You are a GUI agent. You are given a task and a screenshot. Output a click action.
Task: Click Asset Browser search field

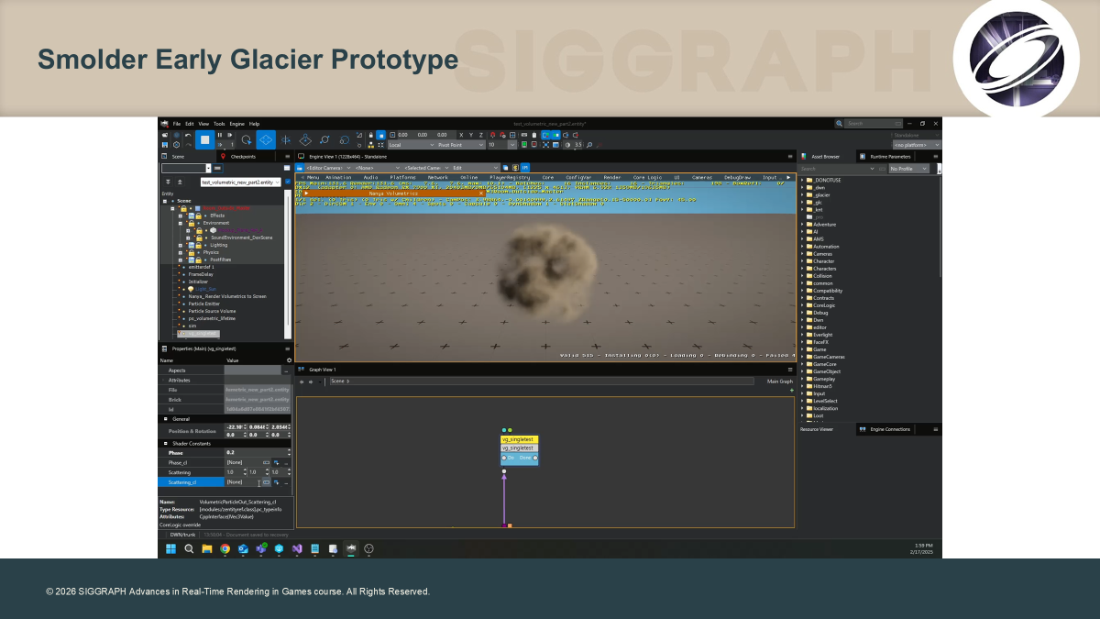(x=837, y=169)
